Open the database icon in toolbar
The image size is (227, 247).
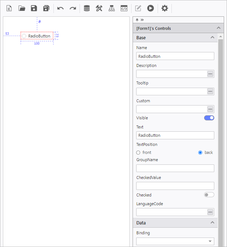[x=87, y=8]
